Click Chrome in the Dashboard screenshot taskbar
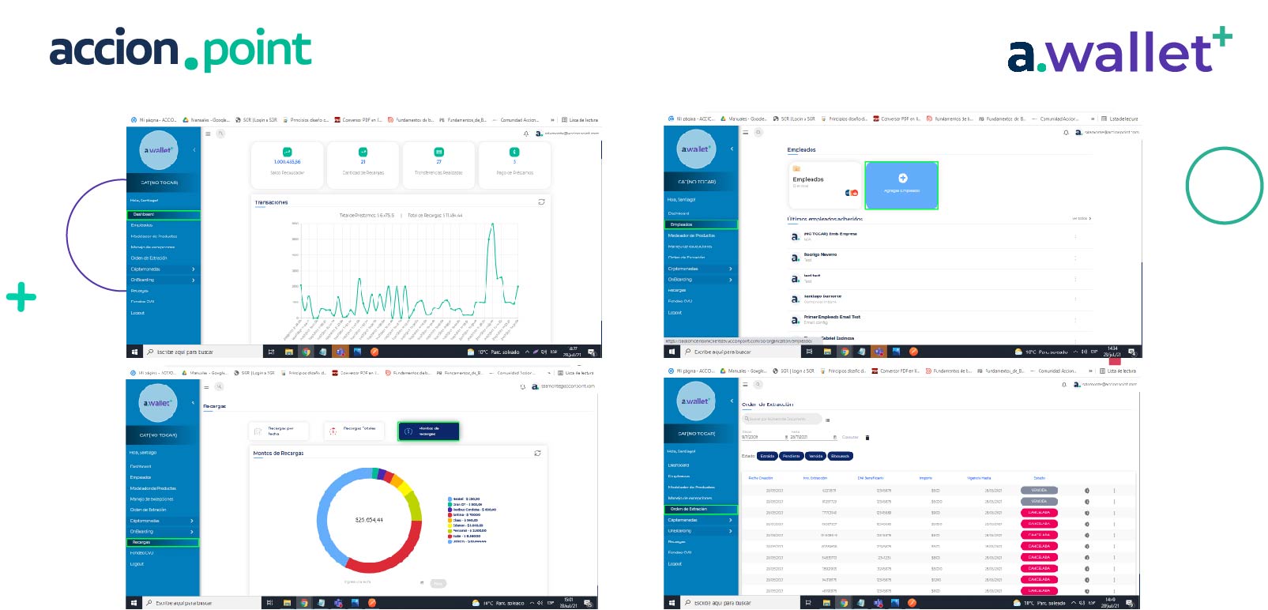The width and height of the screenshot is (1268, 610). click(x=306, y=352)
